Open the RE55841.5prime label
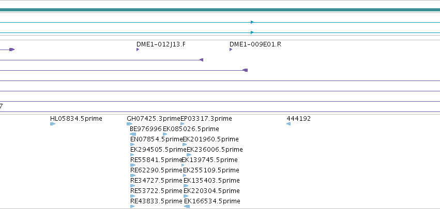 [x=157, y=160]
